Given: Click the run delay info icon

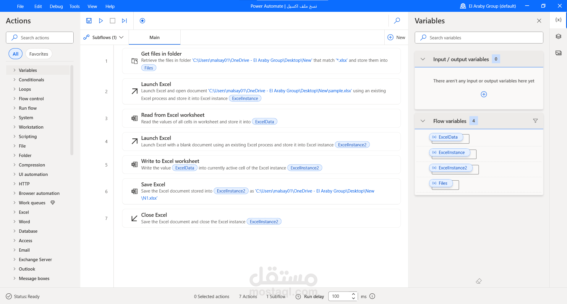Looking at the screenshot, I should (x=372, y=296).
